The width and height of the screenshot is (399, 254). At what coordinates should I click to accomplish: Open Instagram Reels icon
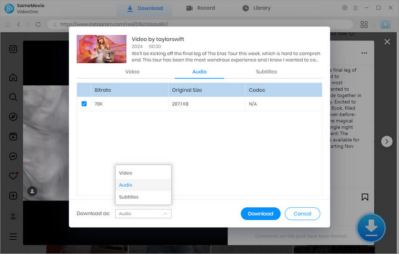tap(13, 137)
